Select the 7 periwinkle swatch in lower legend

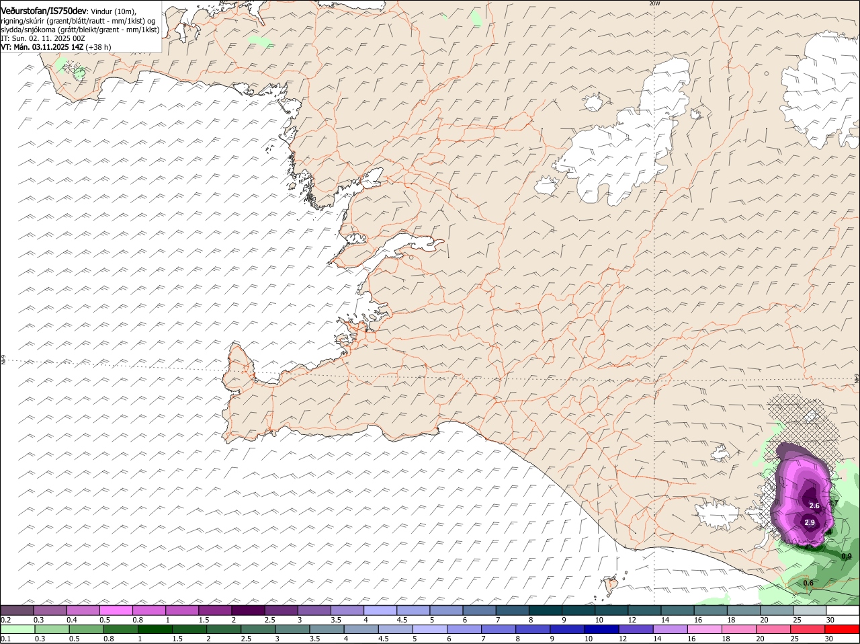[x=498, y=629]
